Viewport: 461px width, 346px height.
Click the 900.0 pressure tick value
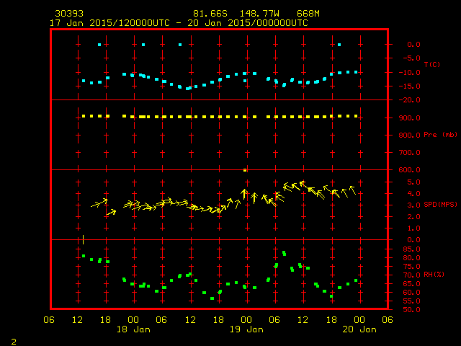tap(410, 118)
